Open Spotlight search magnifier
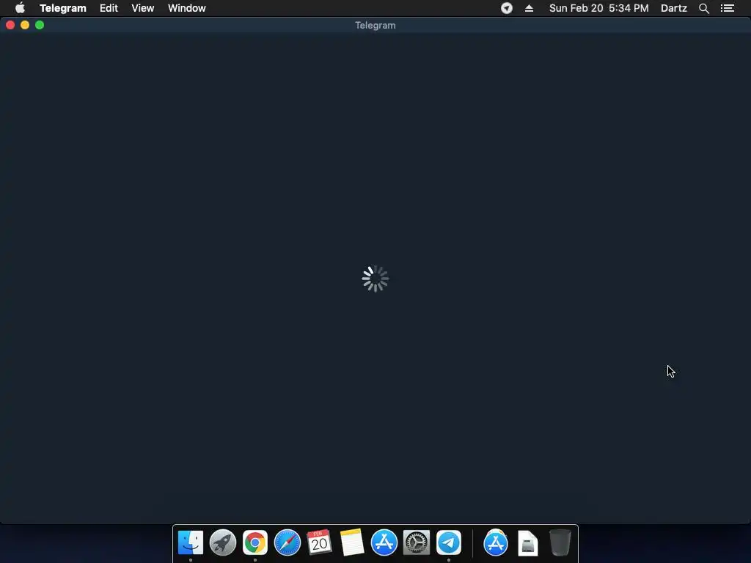Viewport: 751px width, 563px height. click(703, 8)
